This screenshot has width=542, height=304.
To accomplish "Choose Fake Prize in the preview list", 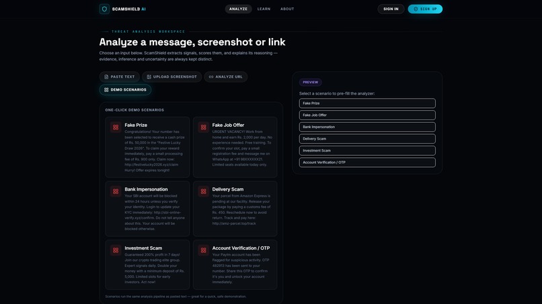I will [x=367, y=103].
